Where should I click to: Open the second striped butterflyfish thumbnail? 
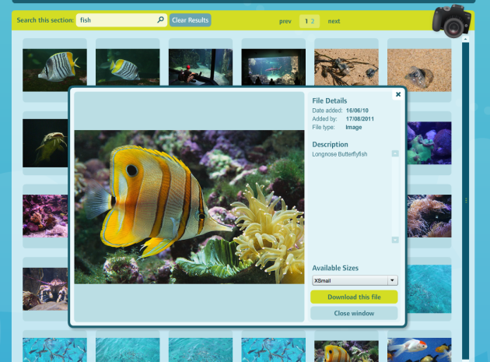point(128,67)
